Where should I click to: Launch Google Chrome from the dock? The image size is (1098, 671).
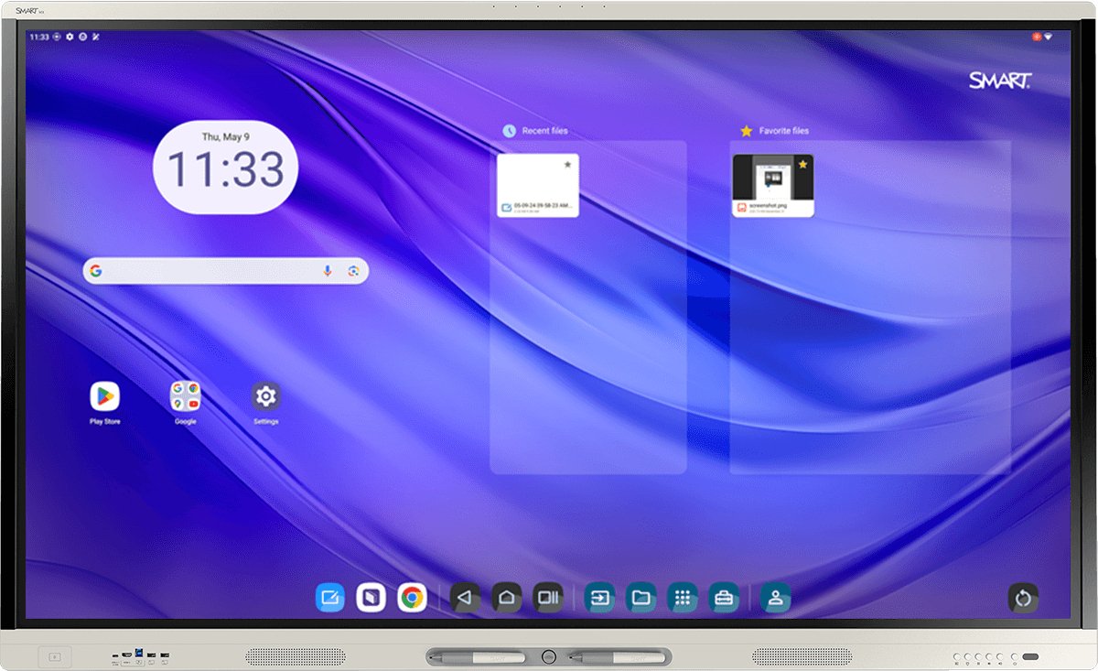(414, 597)
